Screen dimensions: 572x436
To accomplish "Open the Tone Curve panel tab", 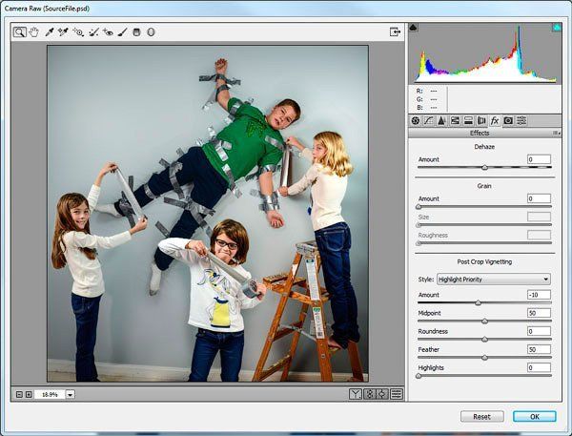I will coord(428,120).
